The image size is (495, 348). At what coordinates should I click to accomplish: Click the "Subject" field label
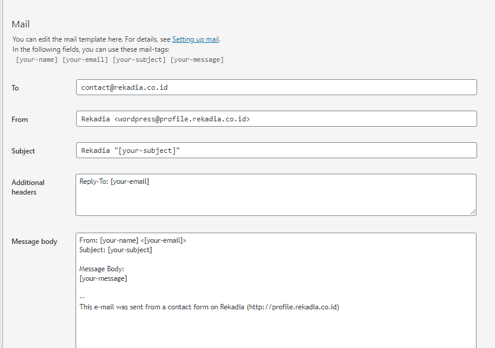point(23,151)
